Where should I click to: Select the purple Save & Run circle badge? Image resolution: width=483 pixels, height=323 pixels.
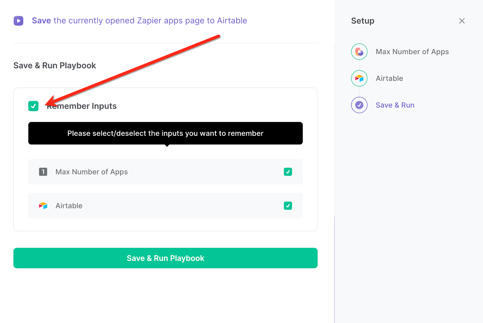[x=359, y=105]
